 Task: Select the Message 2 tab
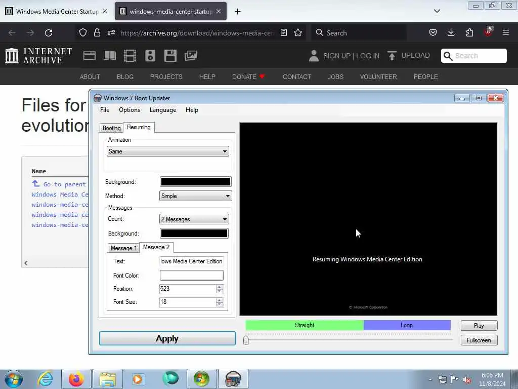(156, 247)
